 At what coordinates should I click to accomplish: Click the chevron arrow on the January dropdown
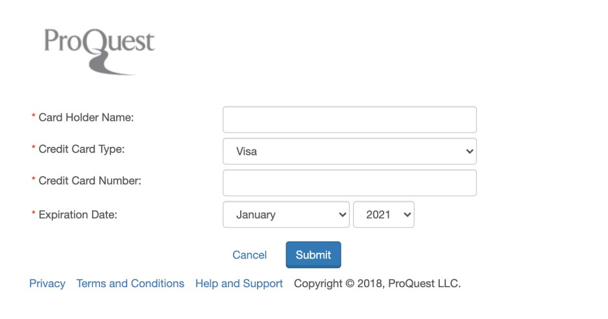[343, 215]
